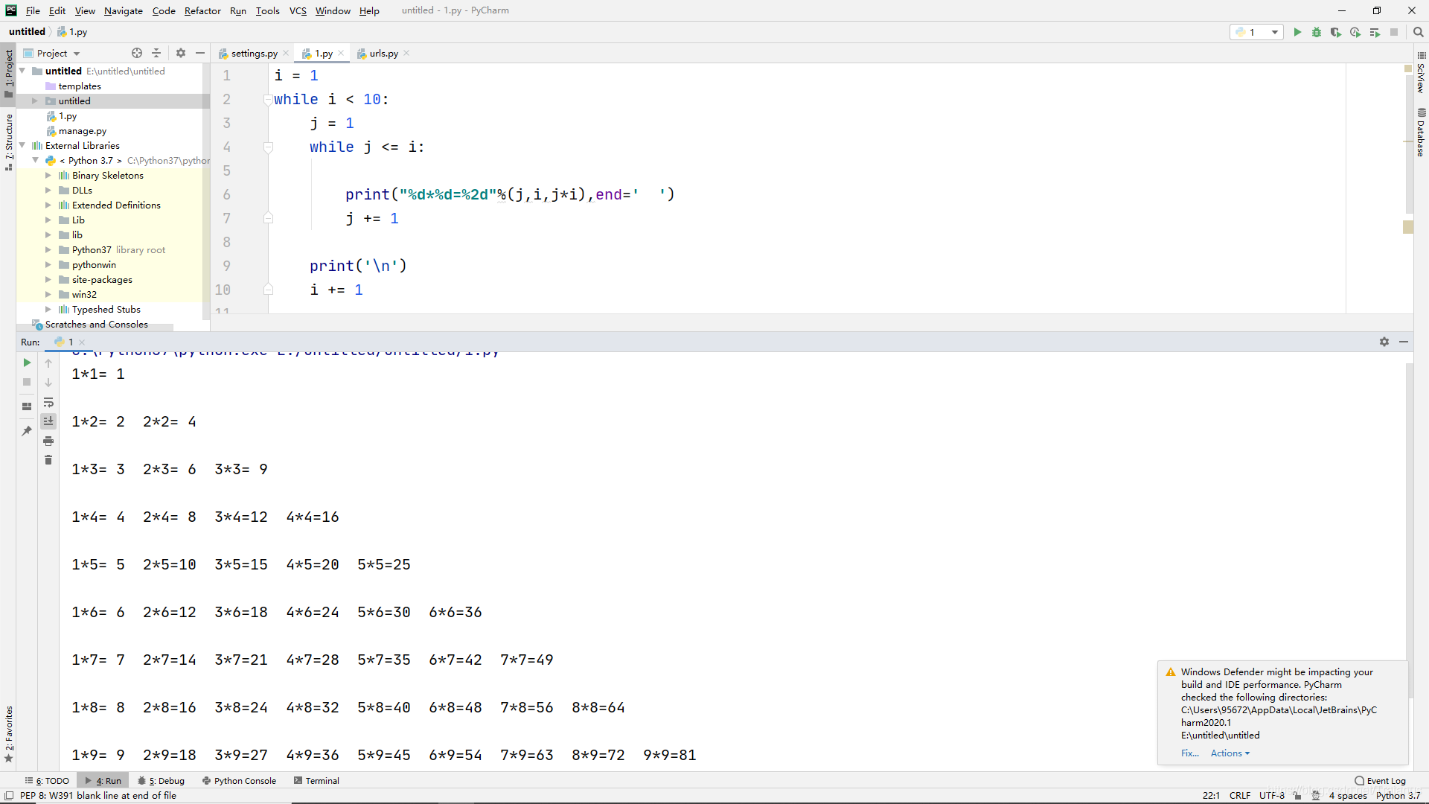The image size is (1429, 804).
Task: Collapse all with the Project panel icon
Action: [156, 53]
